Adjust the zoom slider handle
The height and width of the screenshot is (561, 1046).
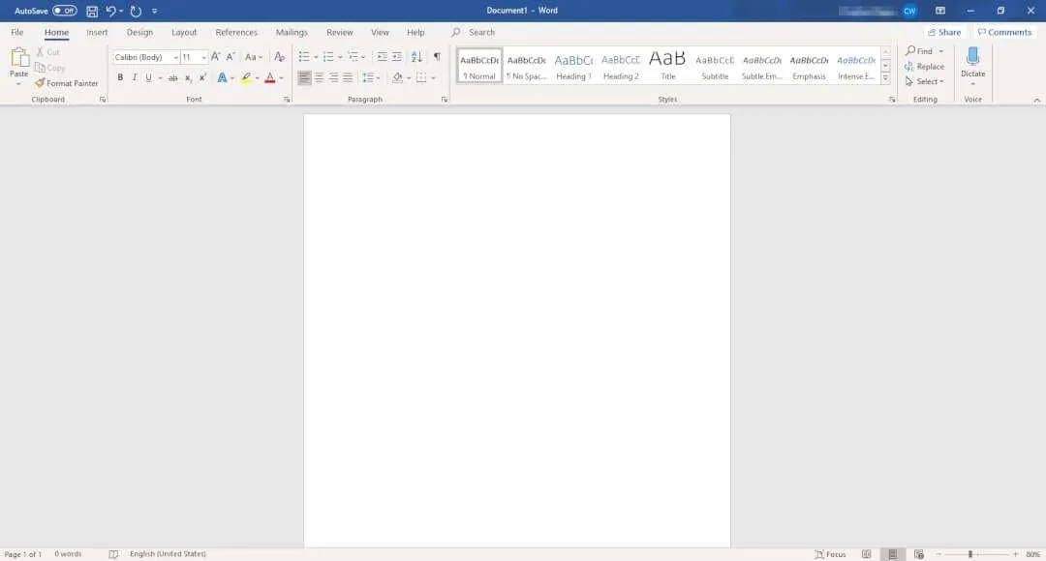pyautogui.click(x=969, y=554)
